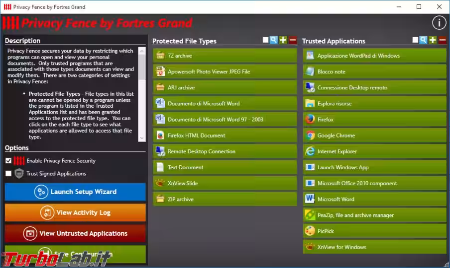Image resolution: width=450 pixels, height=268 pixels.
Task: Add a Trusted Application with the plus icon
Action: point(433,40)
